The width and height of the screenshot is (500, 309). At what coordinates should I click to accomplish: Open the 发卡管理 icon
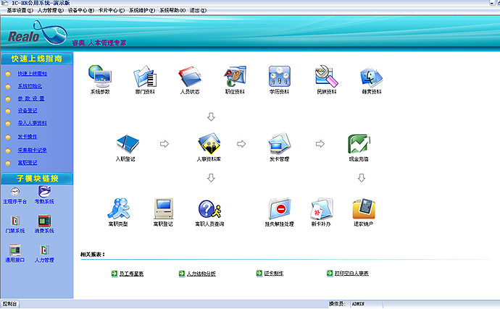click(279, 143)
